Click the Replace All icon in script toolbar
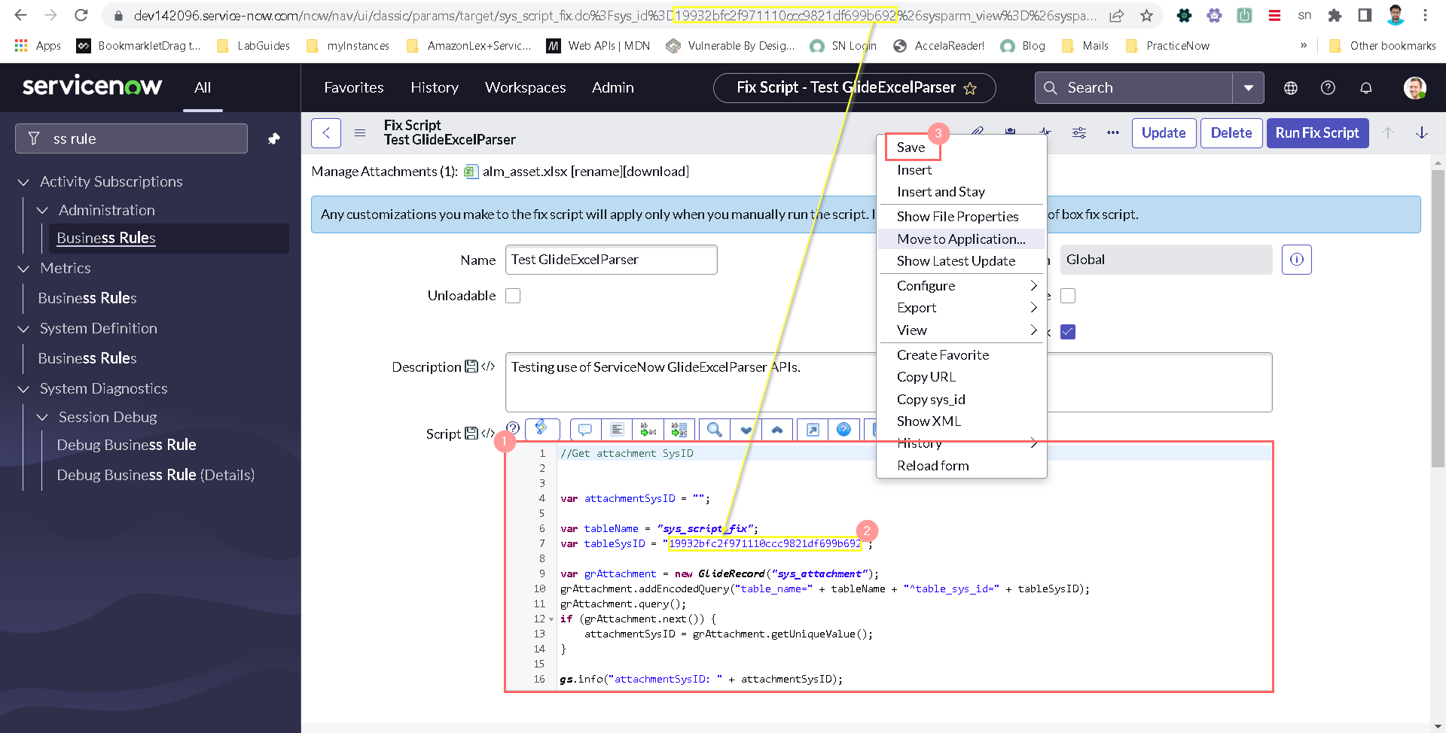The height and width of the screenshot is (733, 1446). coord(679,430)
